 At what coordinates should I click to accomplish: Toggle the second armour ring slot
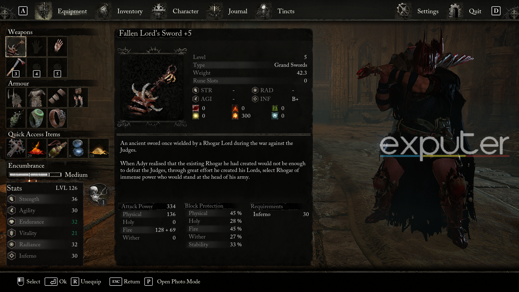pos(57,118)
